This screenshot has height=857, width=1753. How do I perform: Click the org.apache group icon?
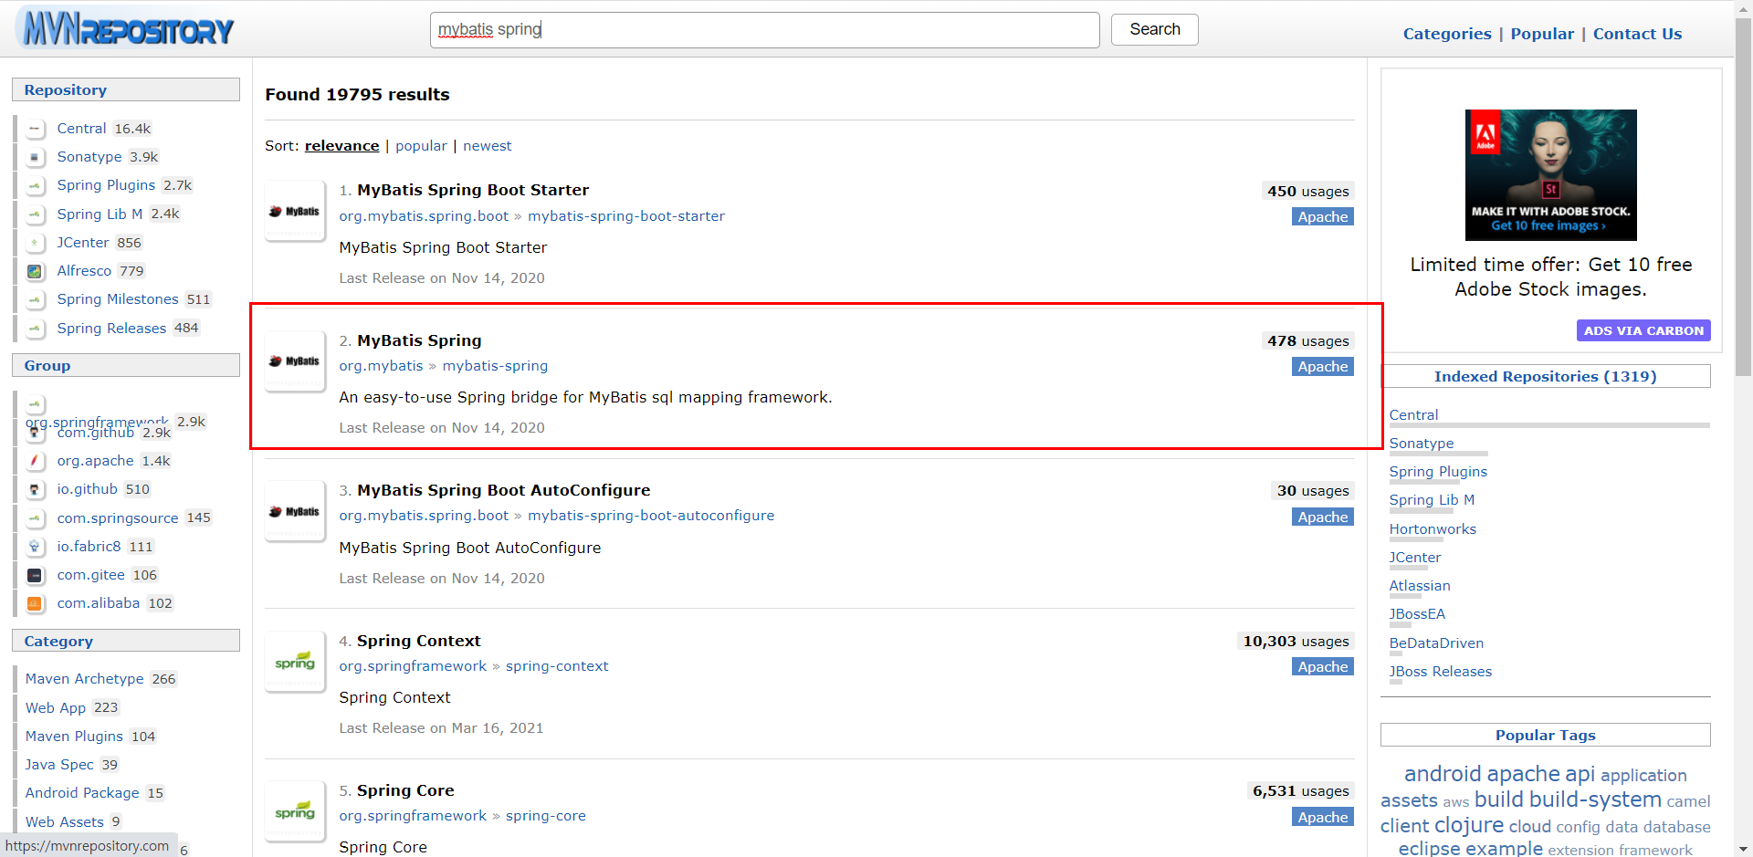tap(35, 461)
